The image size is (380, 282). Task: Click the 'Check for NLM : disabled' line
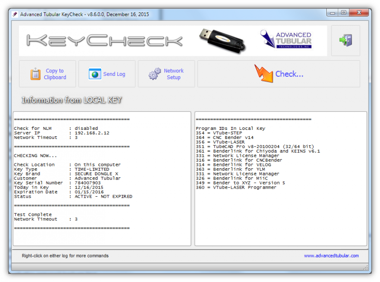[x=56, y=128]
